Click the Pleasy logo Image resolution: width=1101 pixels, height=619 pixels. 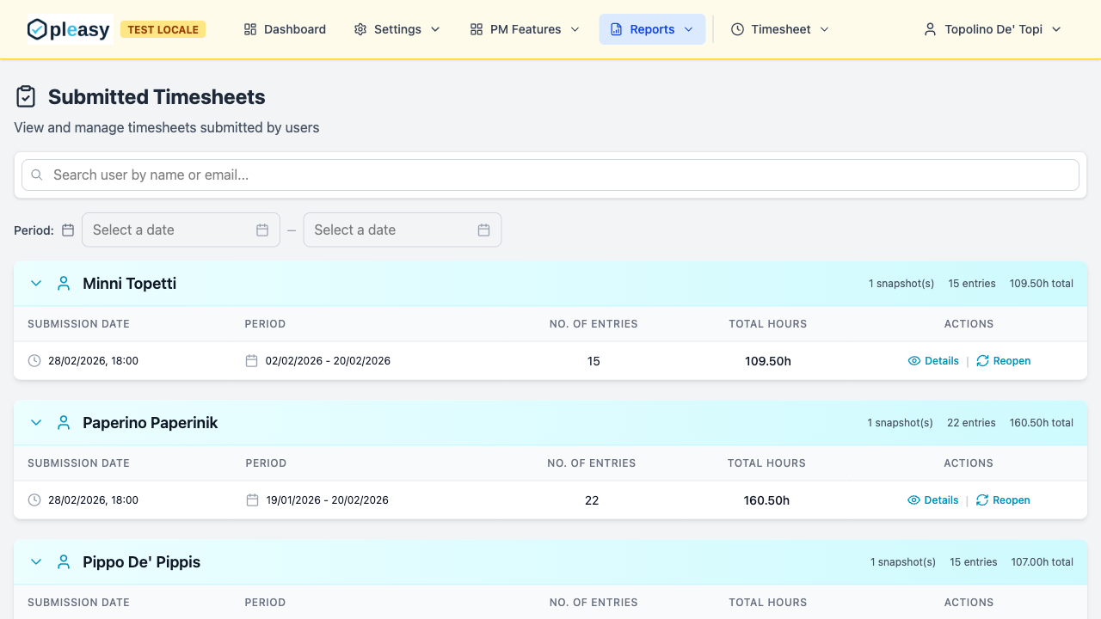point(69,29)
